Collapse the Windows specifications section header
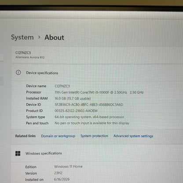183x183 pixels. click(97, 154)
